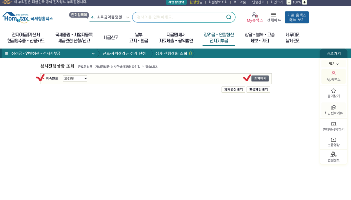Click 기존 홈택스 메뉴 보기 button
This screenshot has height=200, width=351.
(297, 17)
